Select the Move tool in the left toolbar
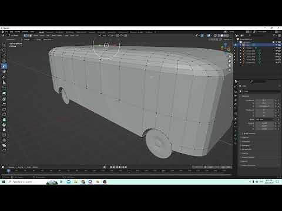282x211 pixels. pyautogui.click(x=4, y=56)
